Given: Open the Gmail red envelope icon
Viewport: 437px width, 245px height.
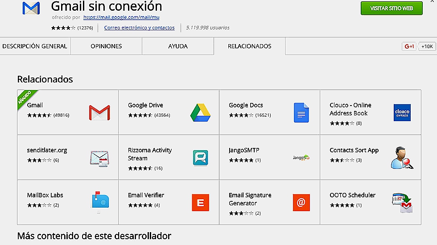Looking at the screenshot, I should (x=99, y=112).
